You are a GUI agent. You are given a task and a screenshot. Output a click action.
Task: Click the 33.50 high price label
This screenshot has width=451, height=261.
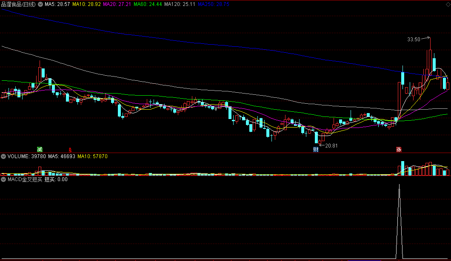coord(414,40)
